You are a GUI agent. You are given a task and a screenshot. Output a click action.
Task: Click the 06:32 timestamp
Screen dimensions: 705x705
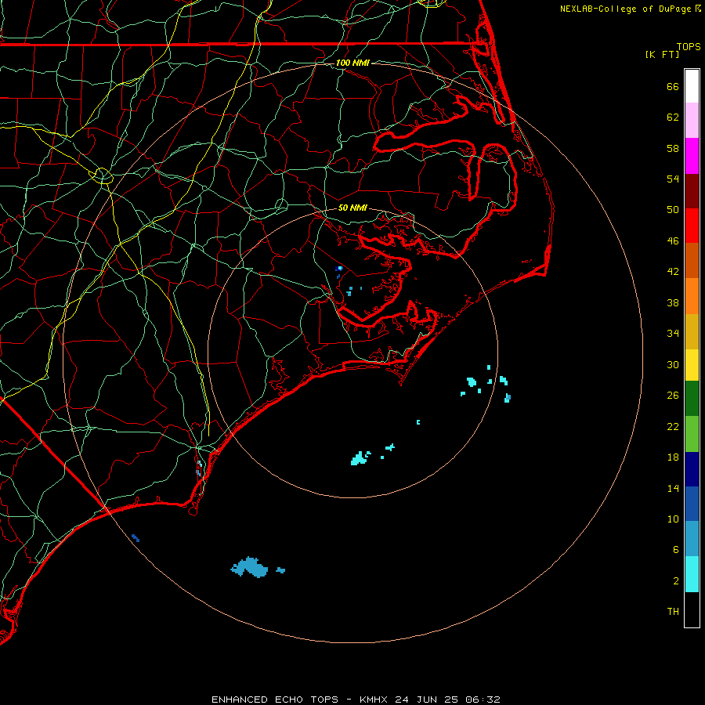483,700
